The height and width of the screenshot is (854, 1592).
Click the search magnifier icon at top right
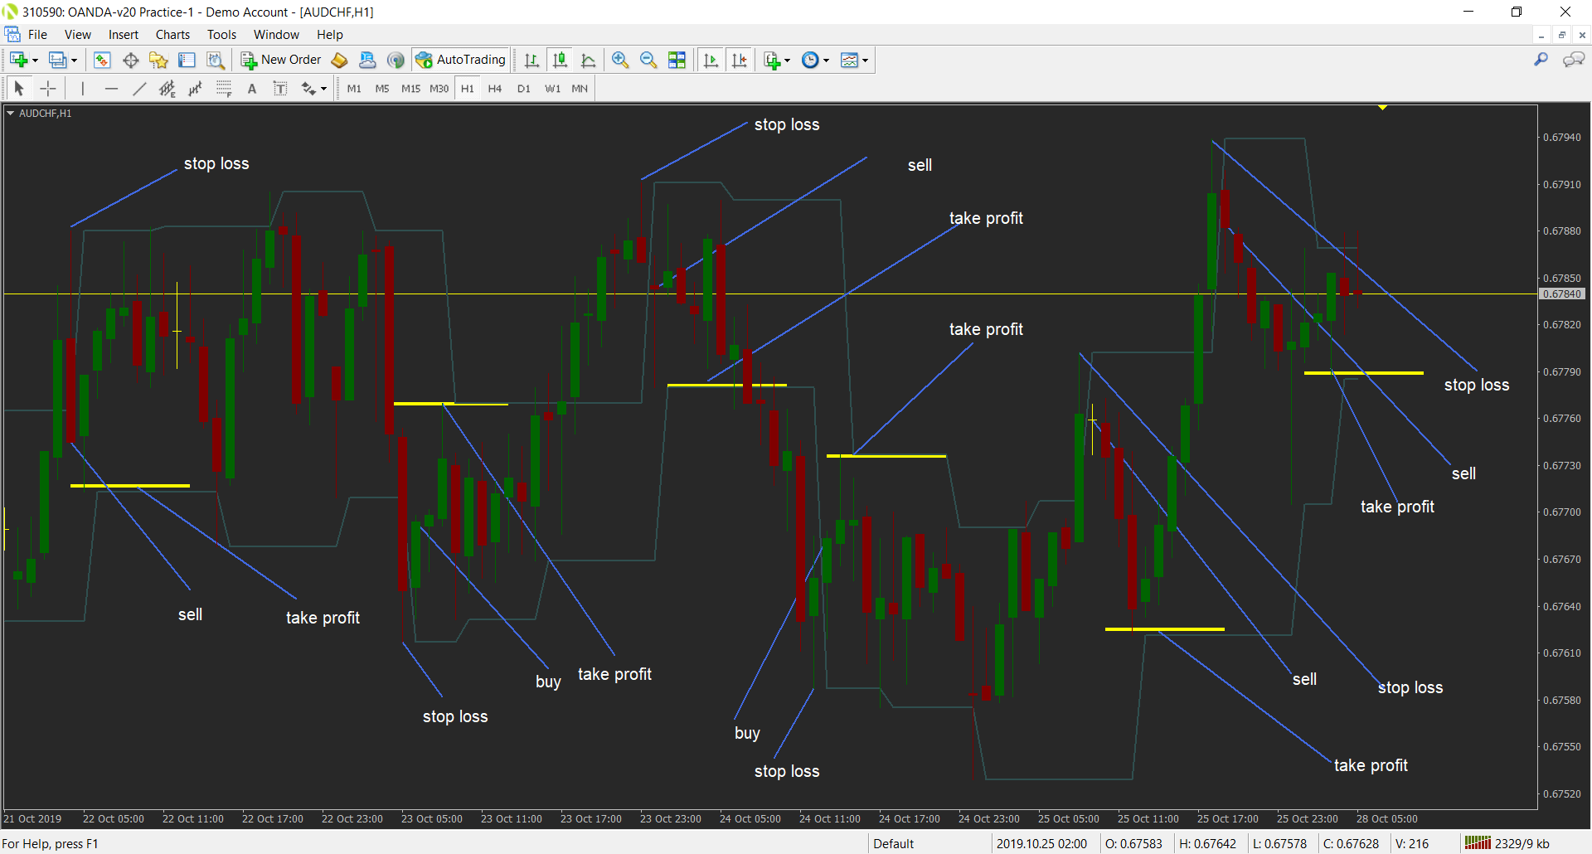click(x=1541, y=60)
